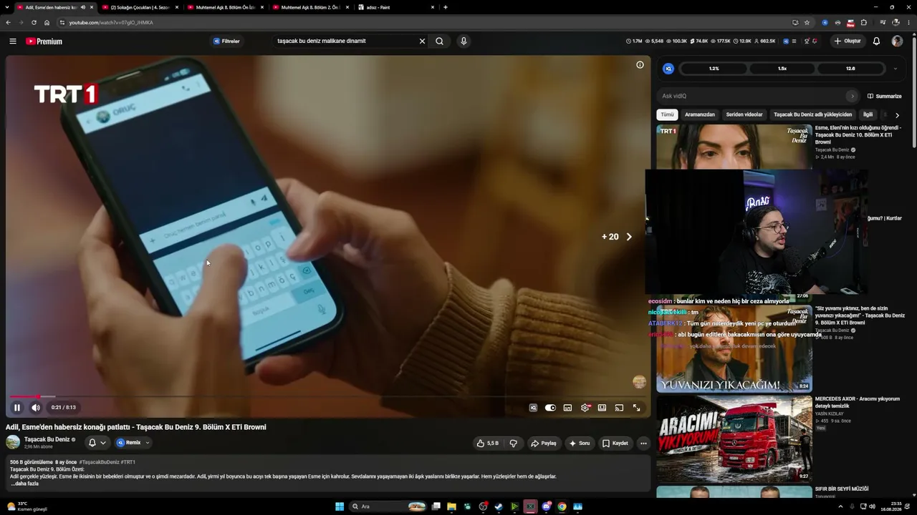
Task: Open the Yuvanızı Yıkacağım video thumbnail
Action: click(x=734, y=350)
